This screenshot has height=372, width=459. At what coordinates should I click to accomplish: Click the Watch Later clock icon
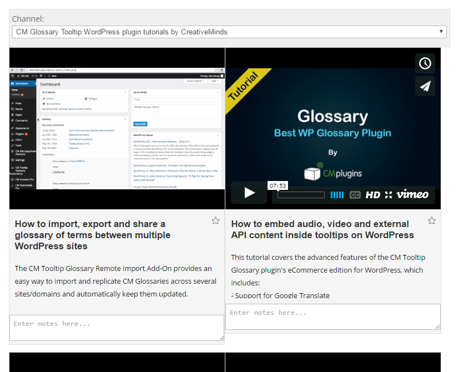pyautogui.click(x=425, y=63)
